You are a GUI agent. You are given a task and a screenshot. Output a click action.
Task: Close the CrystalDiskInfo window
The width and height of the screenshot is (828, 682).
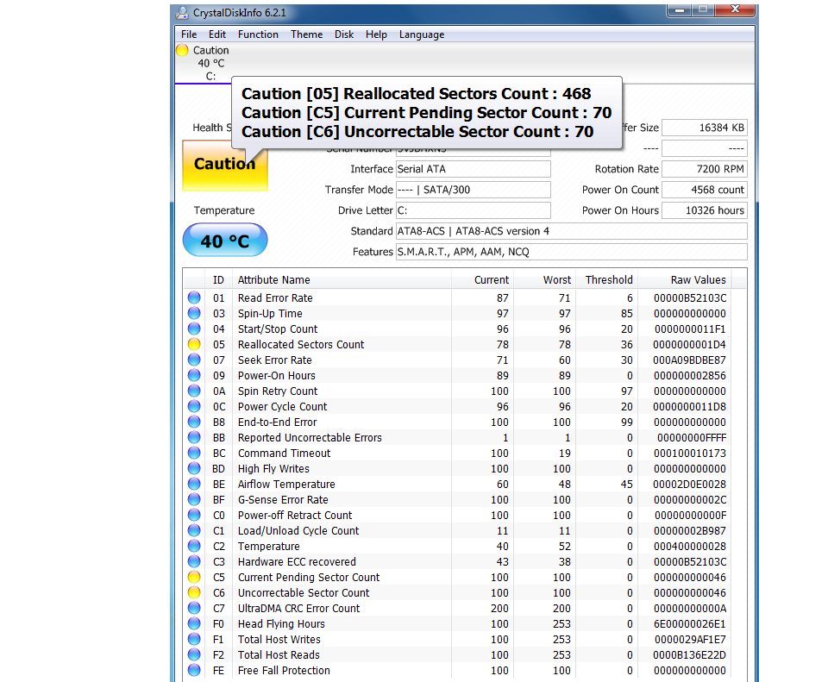point(735,10)
